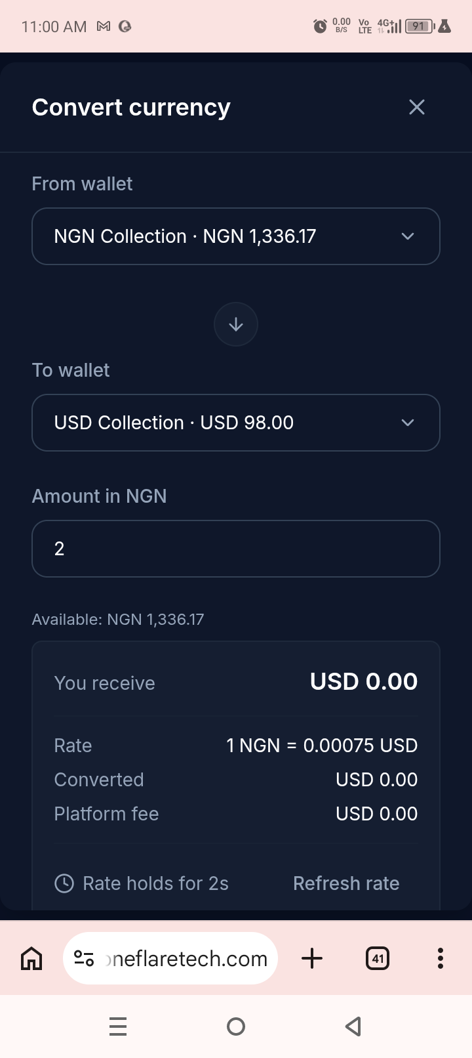
Task: Expand chevron on USD Collection selector
Action: (x=408, y=423)
